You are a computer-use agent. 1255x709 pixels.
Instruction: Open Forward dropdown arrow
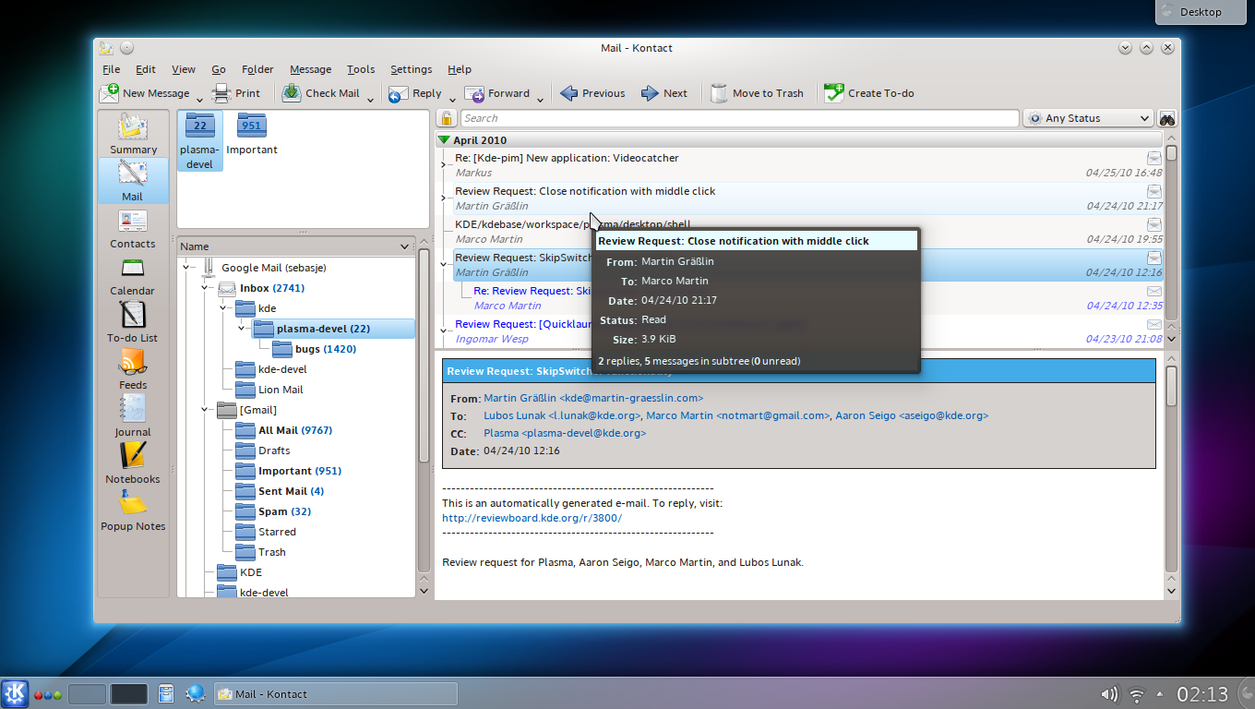541,98
